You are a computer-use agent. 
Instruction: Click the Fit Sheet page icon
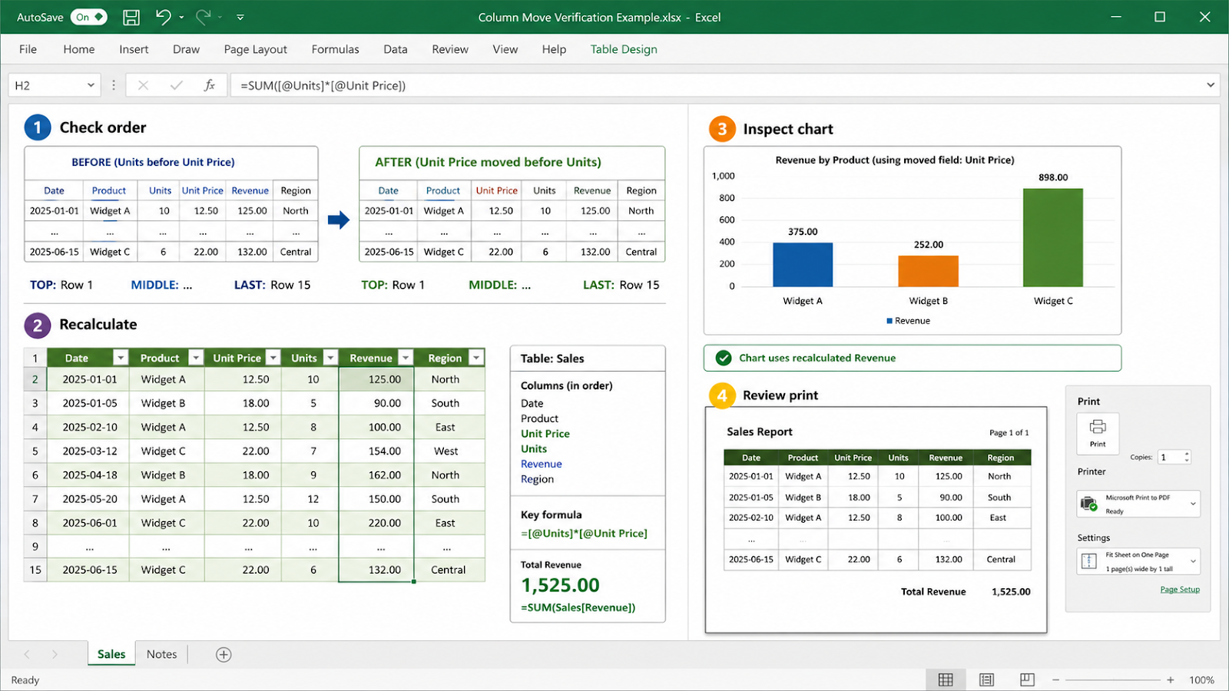tap(1089, 561)
